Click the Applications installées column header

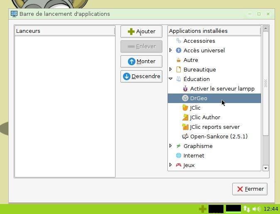click(x=214, y=31)
